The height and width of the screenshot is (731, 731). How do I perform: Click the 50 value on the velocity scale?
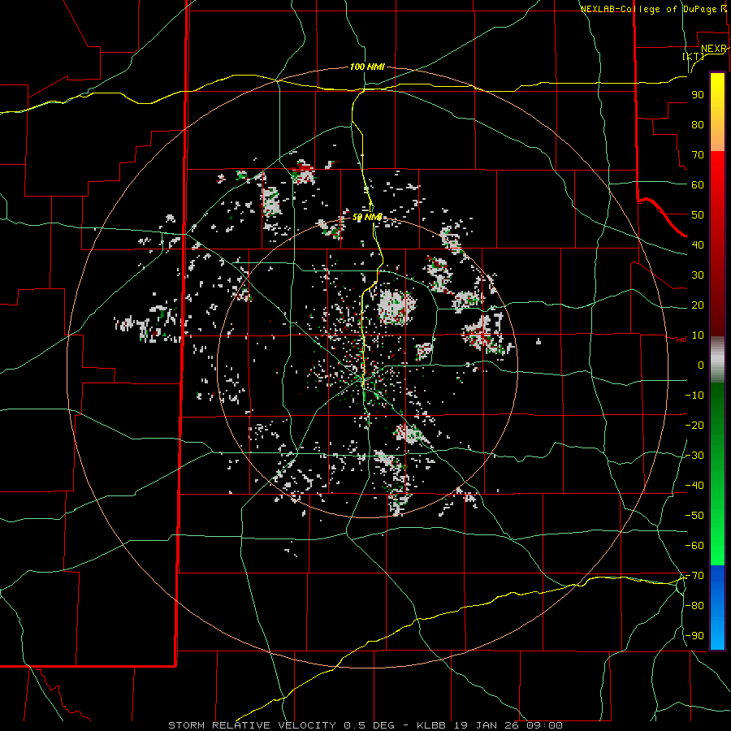(698, 215)
